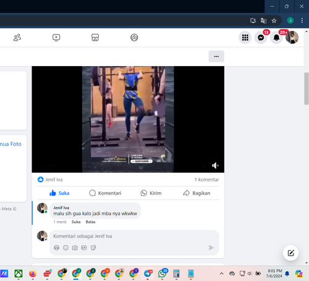Open the Marketplace tab icon
309x281 pixels.
pyautogui.click(x=95, y=38)
